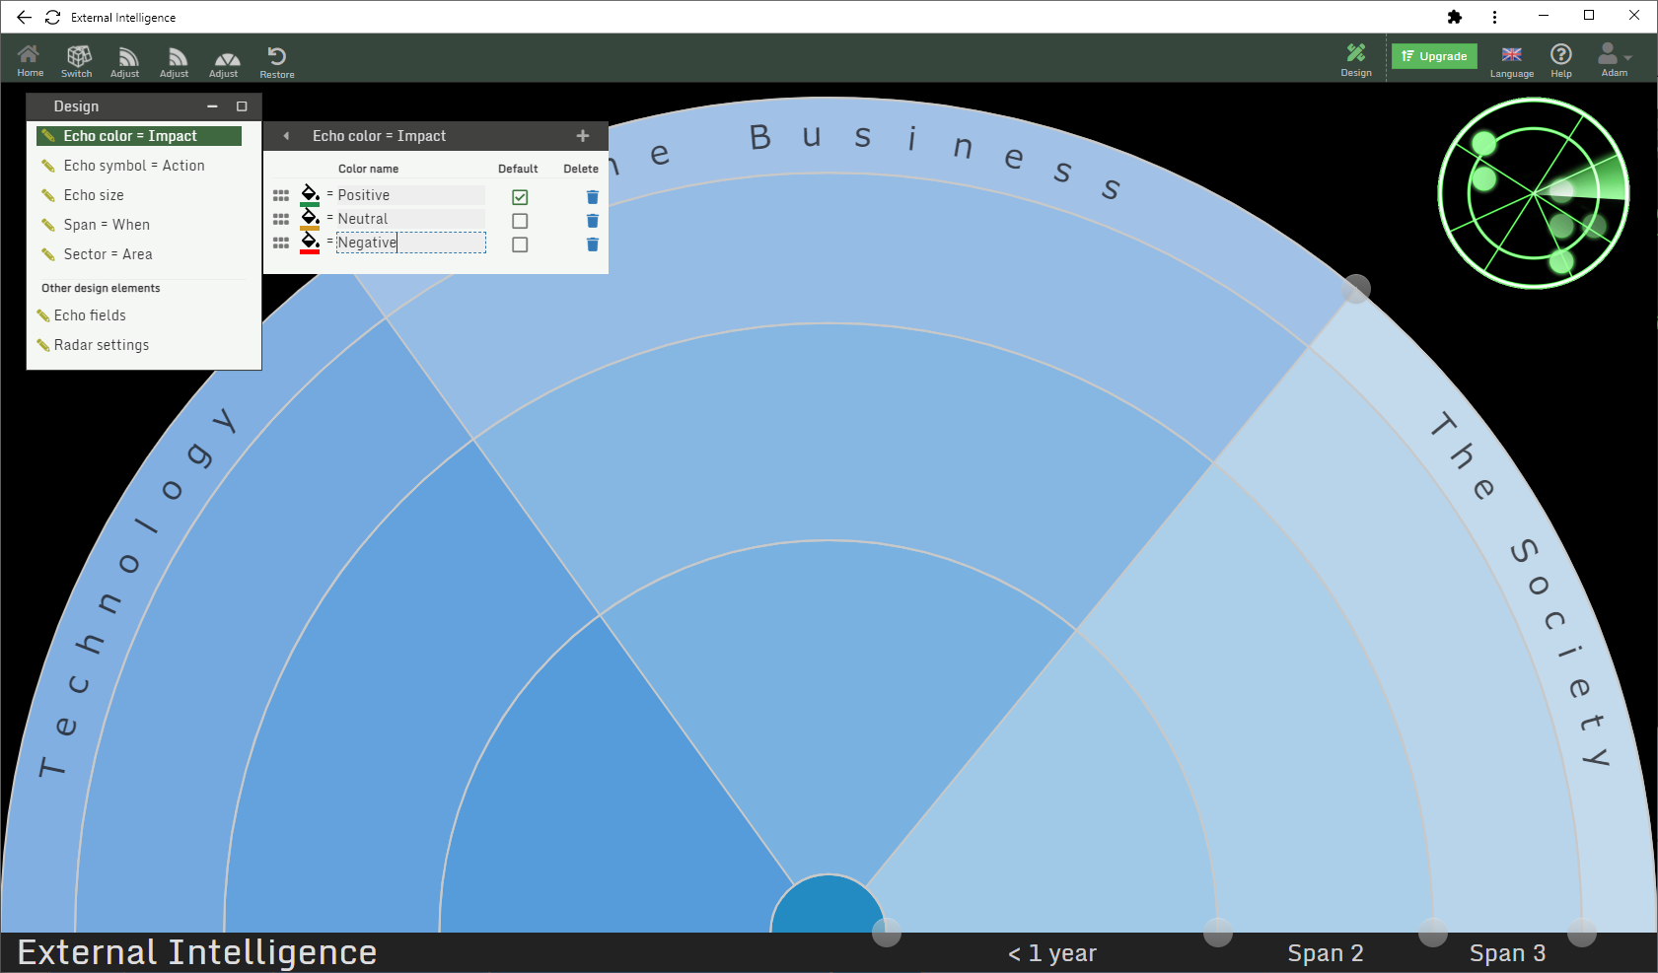This screenshot has width=1658, height=973.
Task: Delete the Negative color
Action: pyautogui.click(x=593, y=244)
